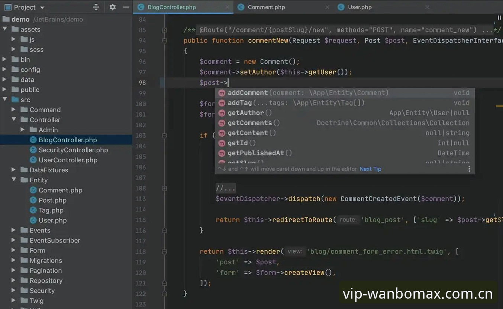Collapse the Controller folder
503x309 pixels.
click(x=14, y=119)
